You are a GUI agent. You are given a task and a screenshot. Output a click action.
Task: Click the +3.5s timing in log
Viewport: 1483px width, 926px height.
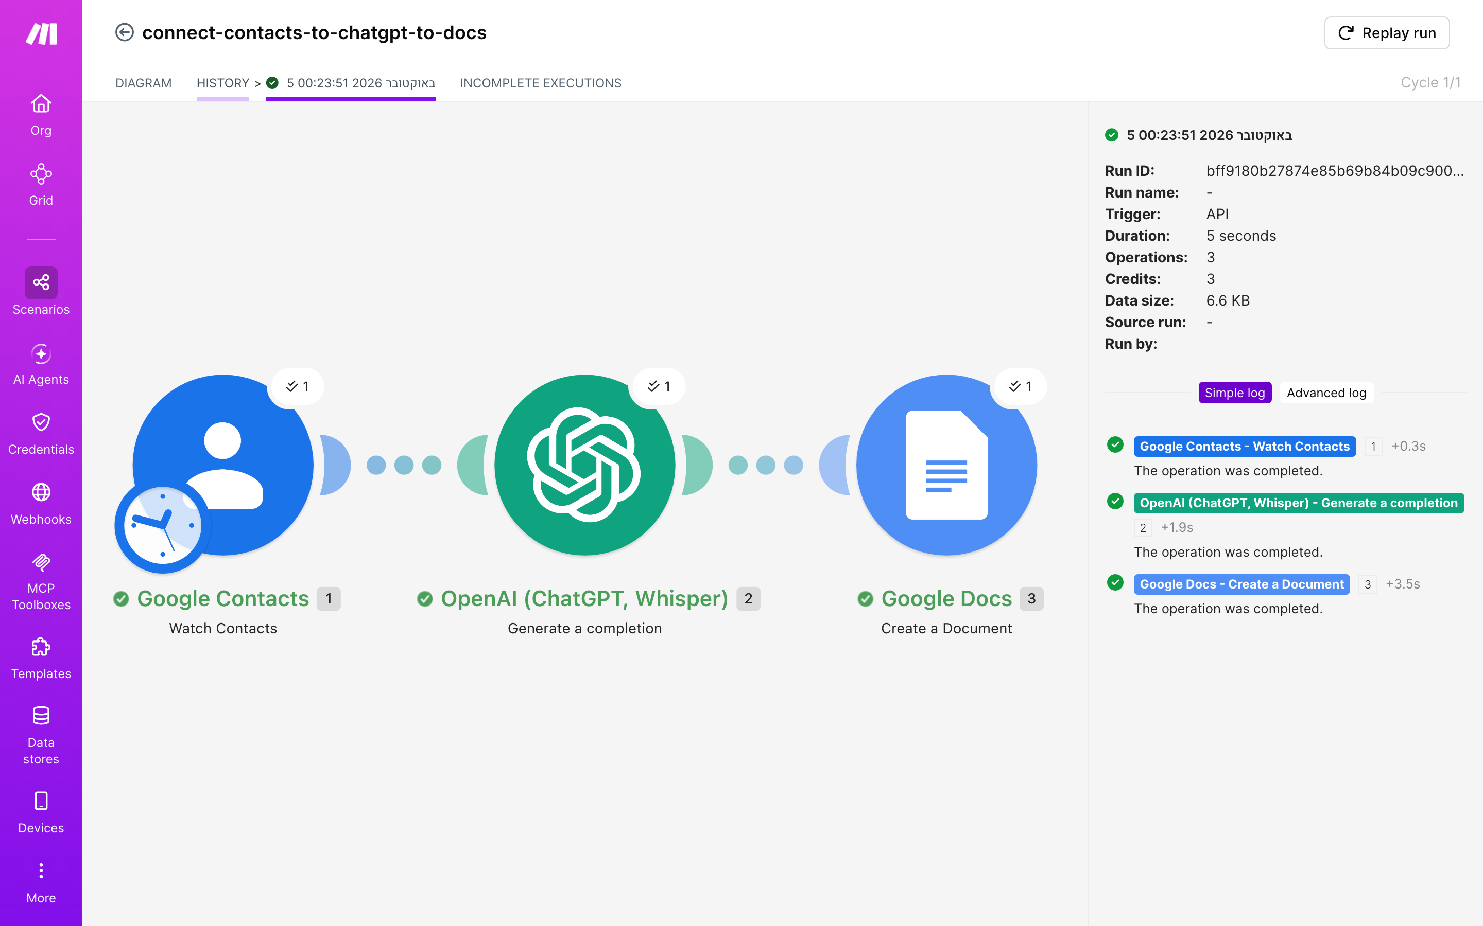pos(1403,584)
